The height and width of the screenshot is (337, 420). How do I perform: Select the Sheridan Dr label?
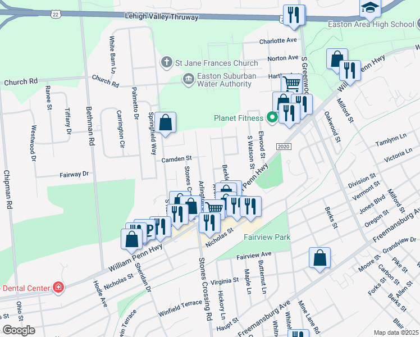(x=143, y=277)
